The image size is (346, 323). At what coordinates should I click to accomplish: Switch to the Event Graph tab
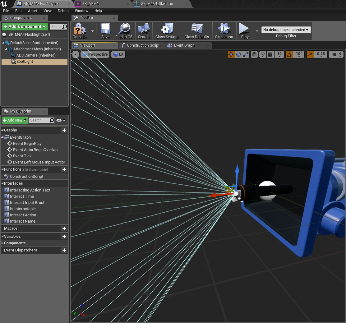click(184, 45)
